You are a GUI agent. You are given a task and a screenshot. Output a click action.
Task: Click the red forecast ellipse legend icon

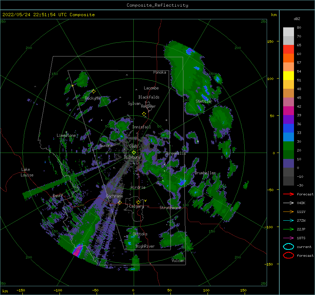click(x=288, y=255)
